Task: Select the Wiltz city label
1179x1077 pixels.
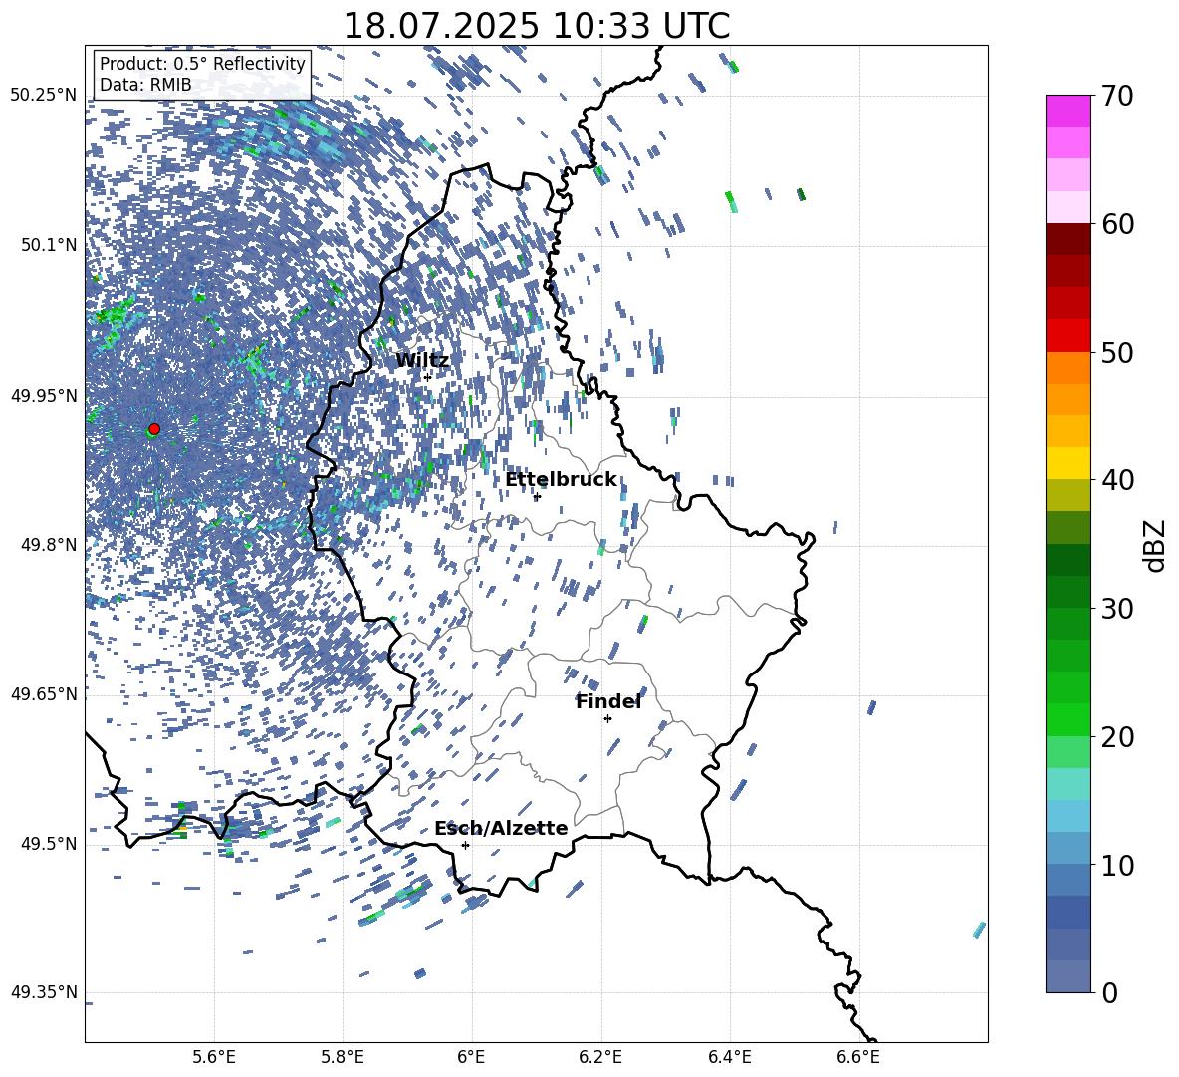Action: click(x=422, y=361)
